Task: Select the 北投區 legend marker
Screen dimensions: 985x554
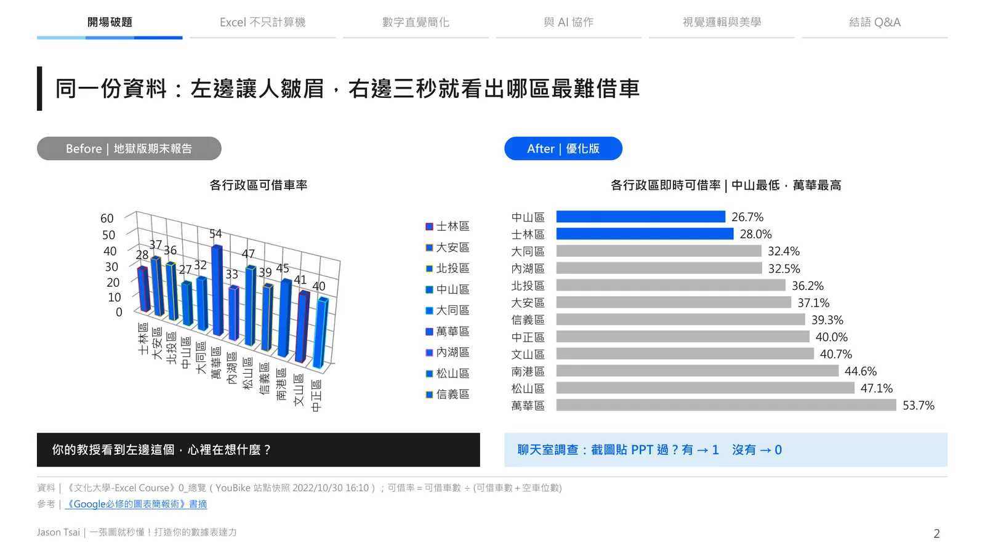Action: point(429,268)
